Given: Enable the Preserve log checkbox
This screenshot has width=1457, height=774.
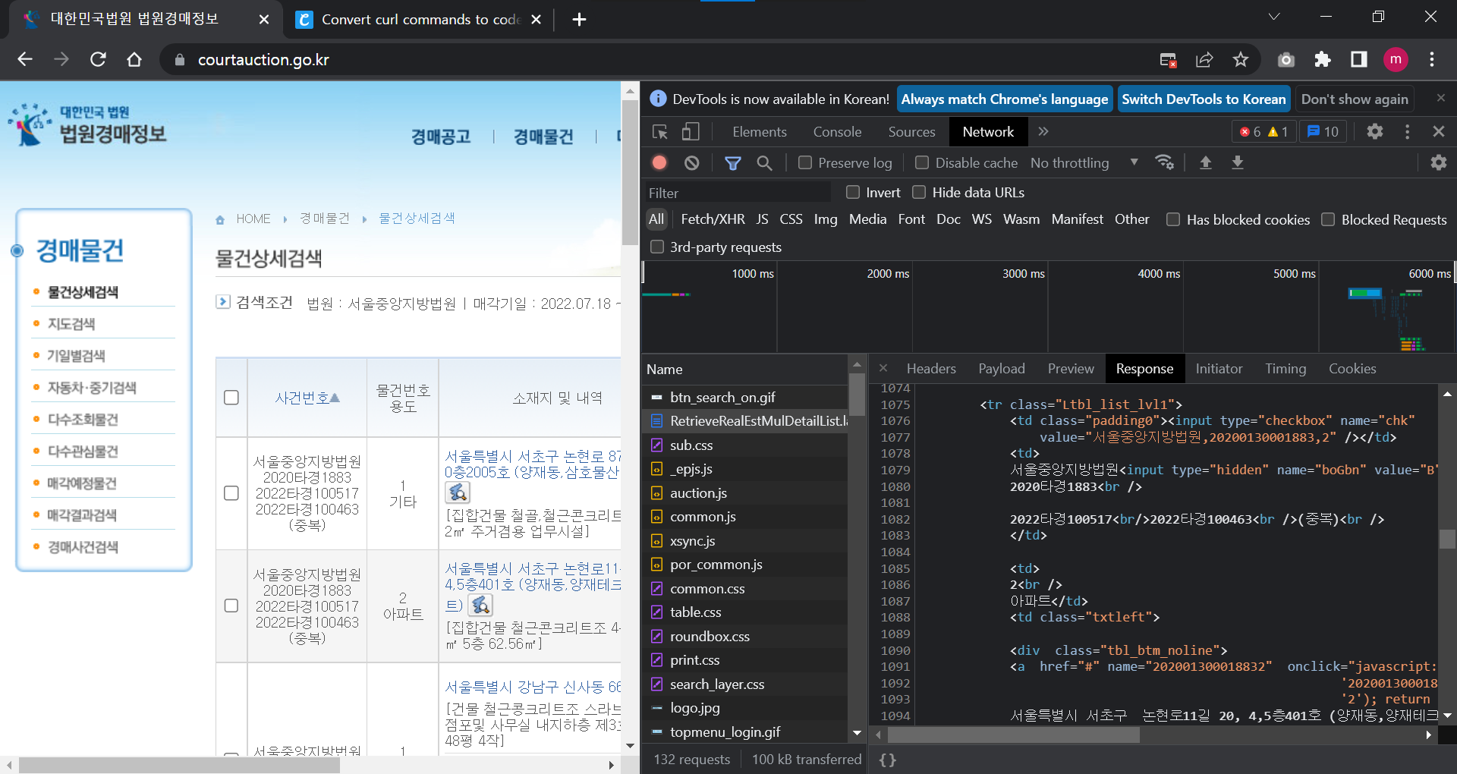Looking at the screenshot, I should click(805, 162).
